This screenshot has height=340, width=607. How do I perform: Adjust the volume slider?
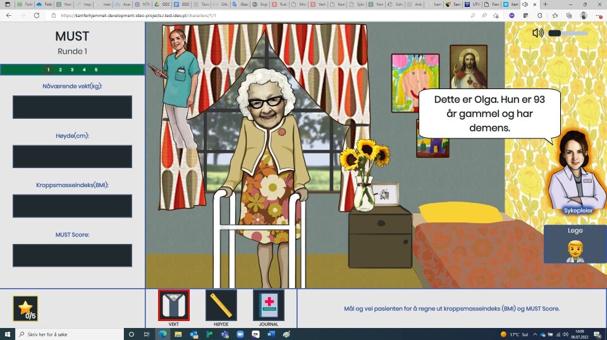pos(568,33)
